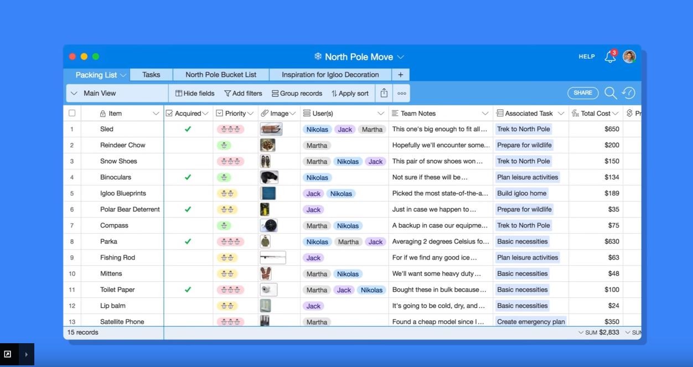Switch to the Tasks tab

(151, 75)
